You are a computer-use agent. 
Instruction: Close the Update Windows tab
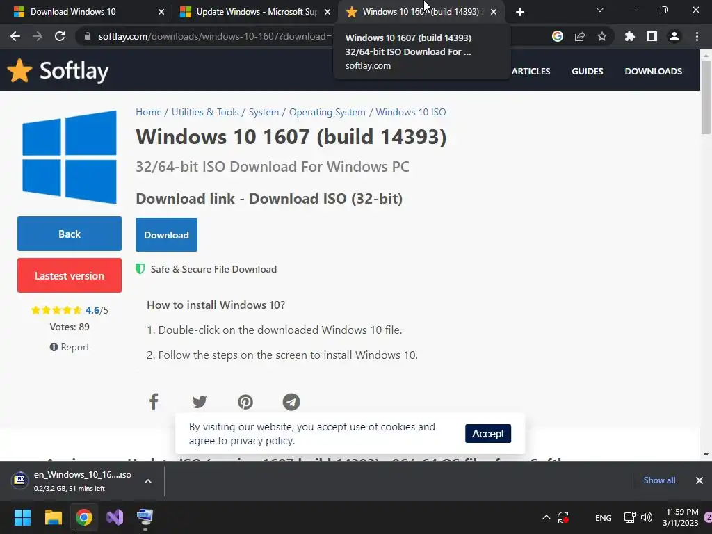tap(327, 12)
